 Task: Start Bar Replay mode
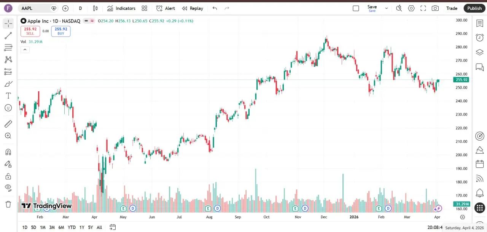192,8
